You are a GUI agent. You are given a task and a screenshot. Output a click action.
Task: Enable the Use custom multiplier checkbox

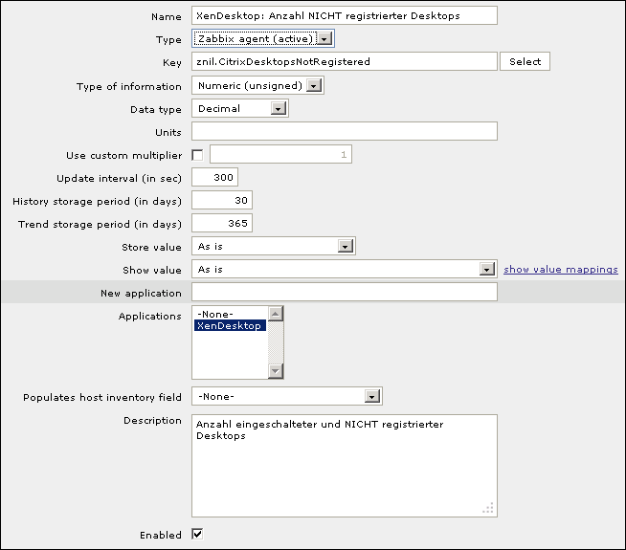198,155
